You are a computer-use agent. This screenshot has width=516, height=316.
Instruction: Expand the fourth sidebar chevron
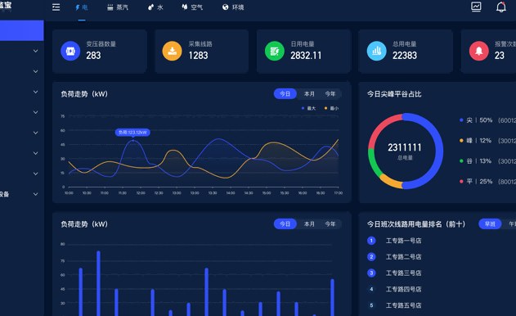35,112
